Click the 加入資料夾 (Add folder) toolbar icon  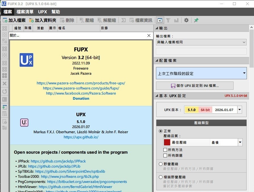tap(32, 20)
